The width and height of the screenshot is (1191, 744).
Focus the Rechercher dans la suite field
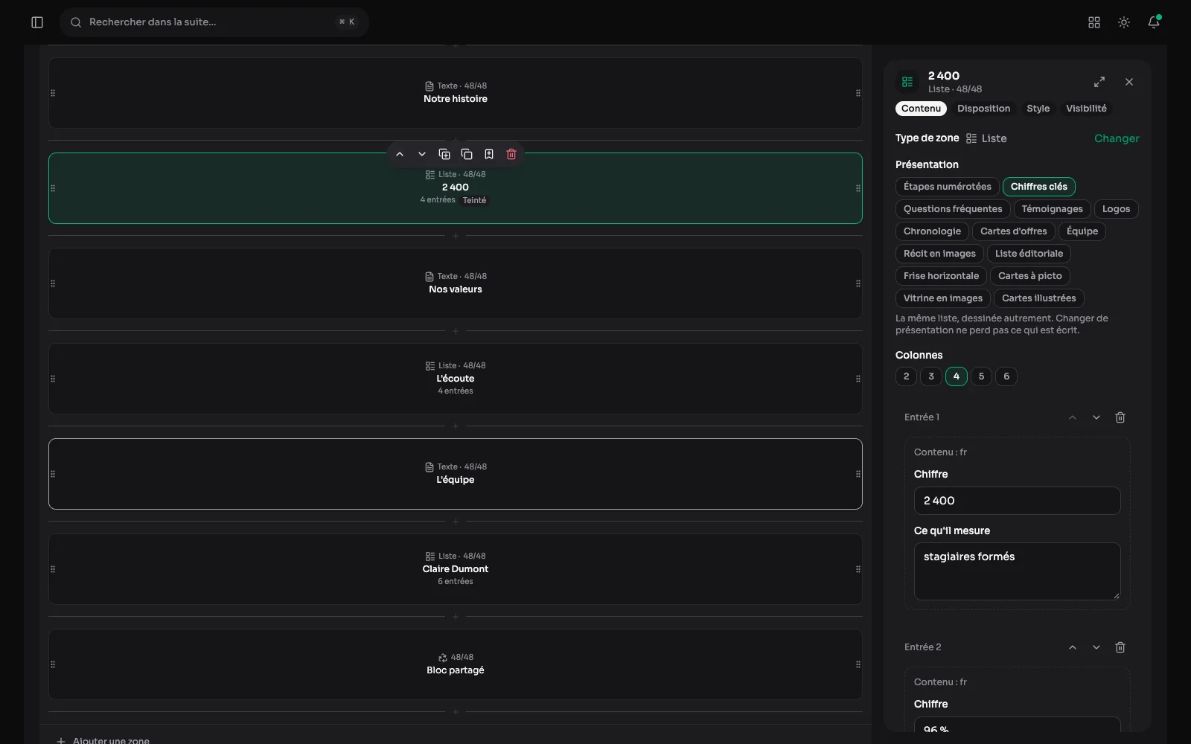coord(214,22)
